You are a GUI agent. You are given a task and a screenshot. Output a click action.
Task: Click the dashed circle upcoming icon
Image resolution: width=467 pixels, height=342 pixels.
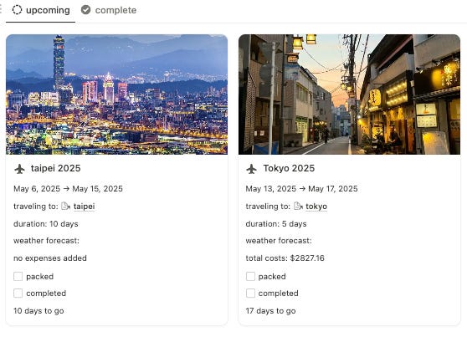pos(17,10)
